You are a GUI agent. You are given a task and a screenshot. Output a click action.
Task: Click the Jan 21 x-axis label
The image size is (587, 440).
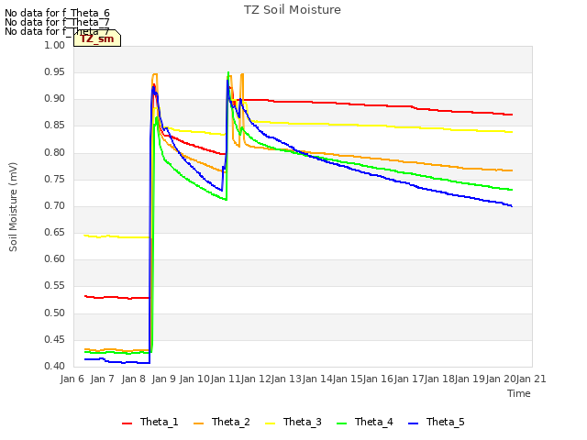pyautogui.click(x=531, y=379)
